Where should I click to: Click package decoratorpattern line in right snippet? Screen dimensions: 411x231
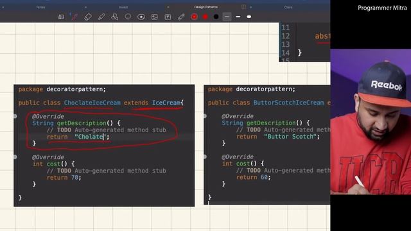[252, 89]
